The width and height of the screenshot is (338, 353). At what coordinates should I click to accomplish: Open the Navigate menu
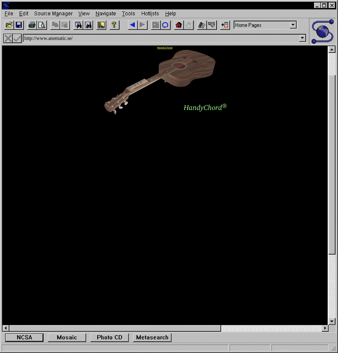tap(106, 14)
